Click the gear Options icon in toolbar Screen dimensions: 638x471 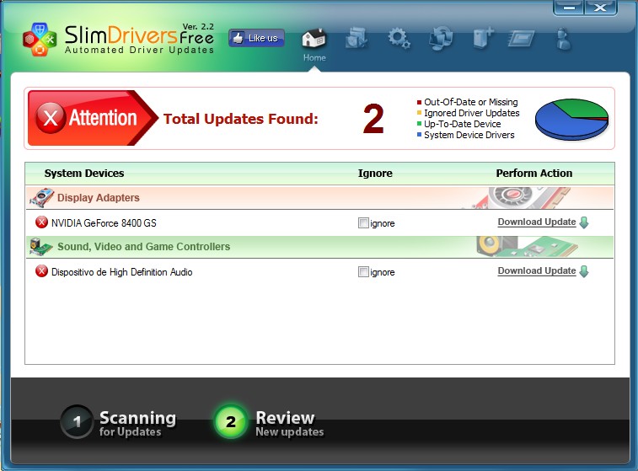click(398, 38)
